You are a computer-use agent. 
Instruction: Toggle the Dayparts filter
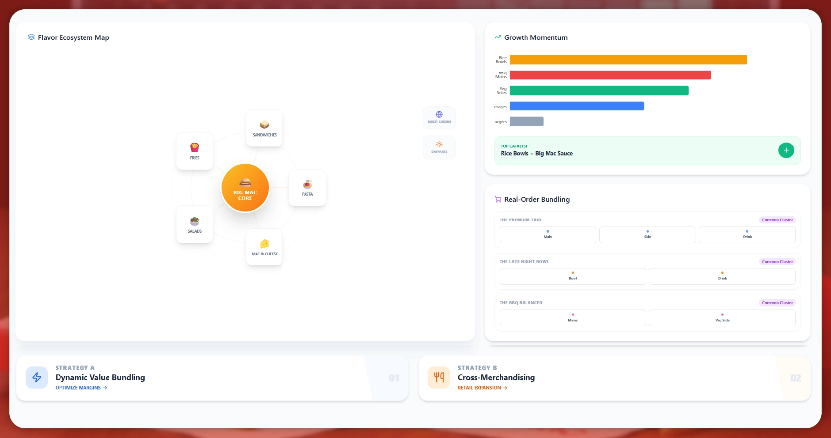click(439, 147)
